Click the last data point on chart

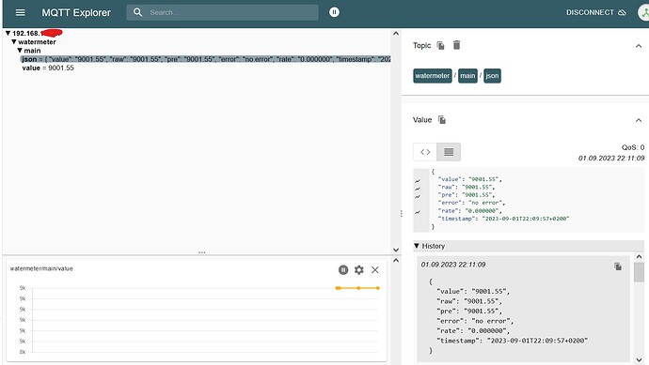point(377,288)
